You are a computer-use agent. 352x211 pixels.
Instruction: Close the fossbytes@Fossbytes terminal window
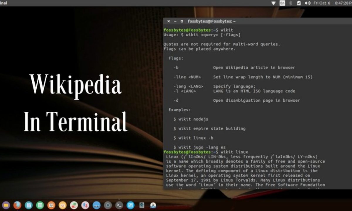(x=168, y=21)
